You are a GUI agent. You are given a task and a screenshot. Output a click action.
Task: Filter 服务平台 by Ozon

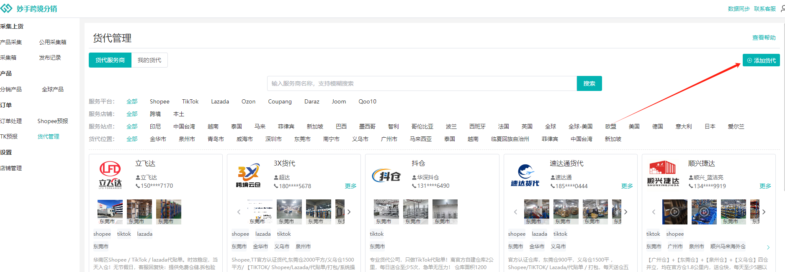coord(248,101)
